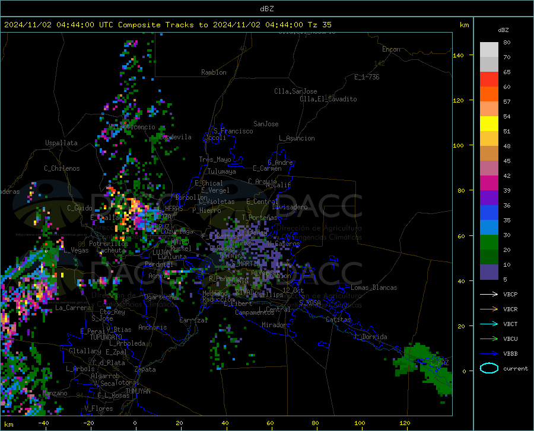The image size is (534, 431).
Task: Click the 'Ramblon' place label
Action: pos(214,72)
